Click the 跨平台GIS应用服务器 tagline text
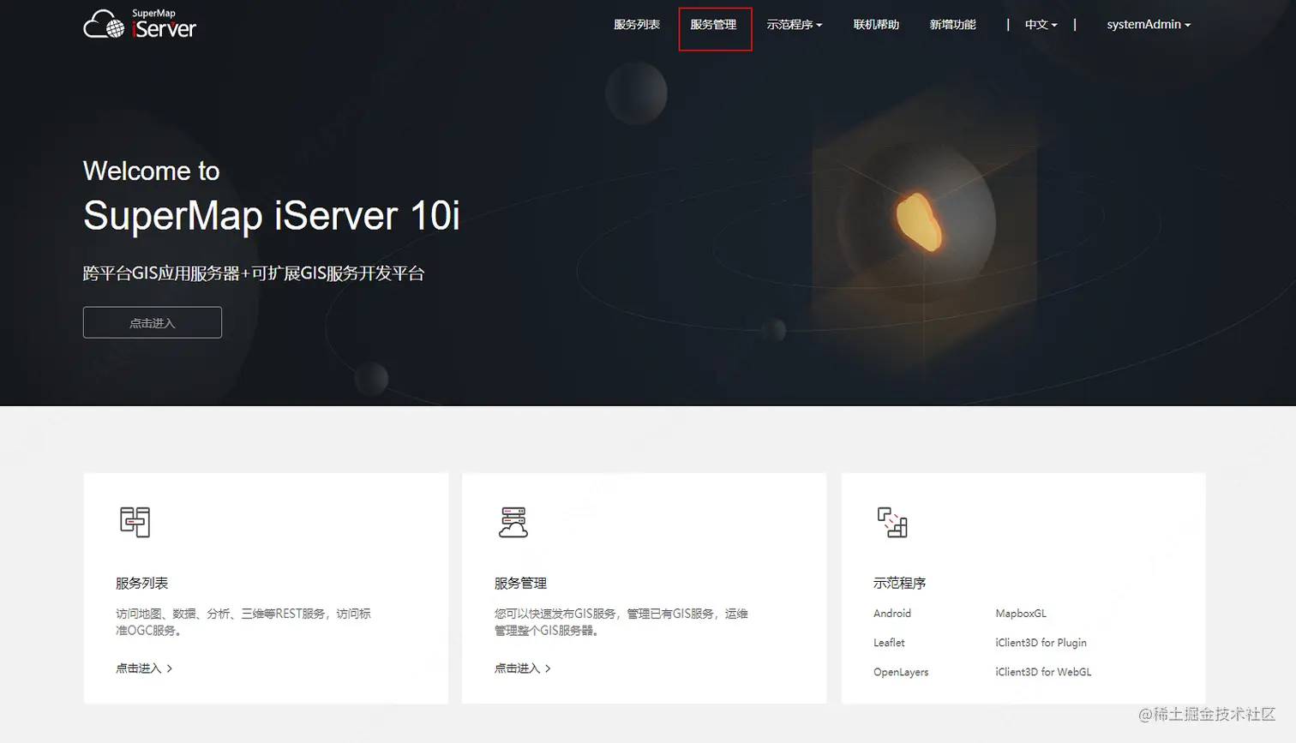Viewport: 1296px width, 743px height. click(254, 273)
